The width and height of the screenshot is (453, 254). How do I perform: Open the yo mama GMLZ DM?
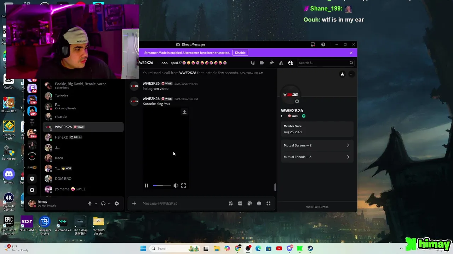83,189
